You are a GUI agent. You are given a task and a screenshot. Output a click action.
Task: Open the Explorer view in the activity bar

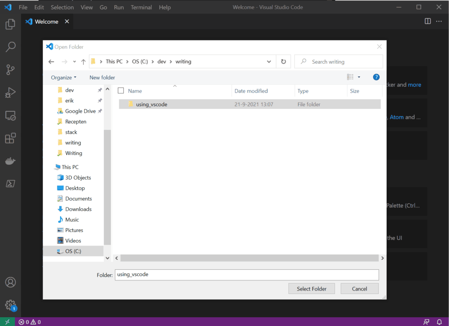10,24
